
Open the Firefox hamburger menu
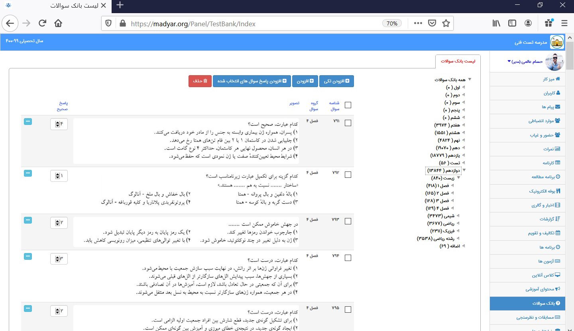564,23
